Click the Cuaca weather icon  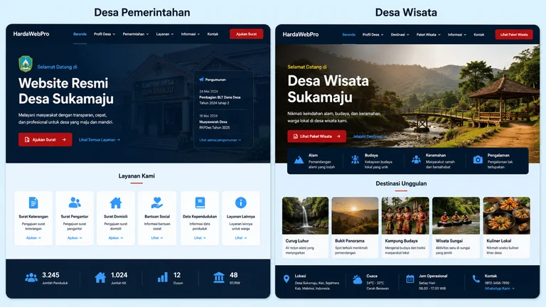(x=358, y=279)
